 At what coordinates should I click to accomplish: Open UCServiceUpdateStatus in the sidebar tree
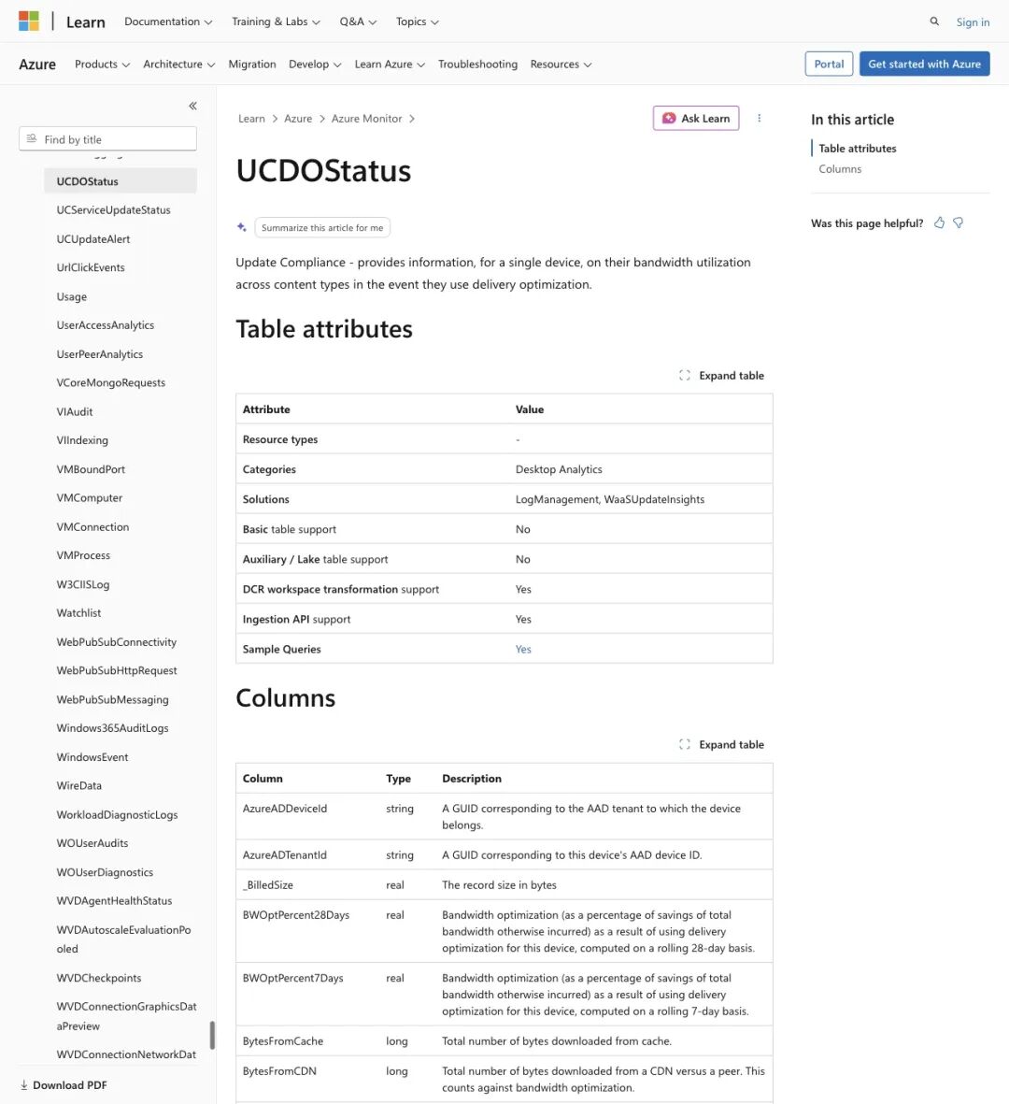pyautogui.click(x=113, y=209)
